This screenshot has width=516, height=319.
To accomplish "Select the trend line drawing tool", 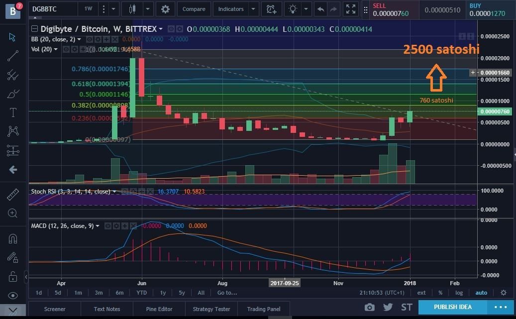I will coord(12,56).
